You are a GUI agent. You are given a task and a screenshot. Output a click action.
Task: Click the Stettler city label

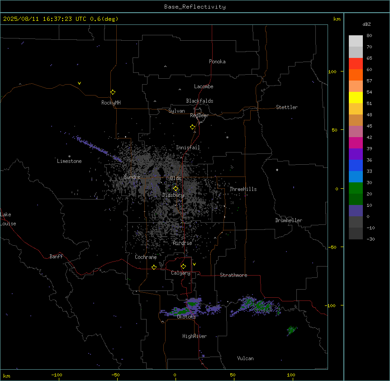point(287,107)
